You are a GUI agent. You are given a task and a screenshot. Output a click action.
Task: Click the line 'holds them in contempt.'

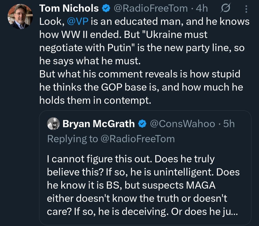click(x=95, y=100)
